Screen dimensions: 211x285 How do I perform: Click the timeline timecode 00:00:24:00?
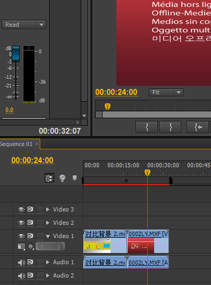32,160
